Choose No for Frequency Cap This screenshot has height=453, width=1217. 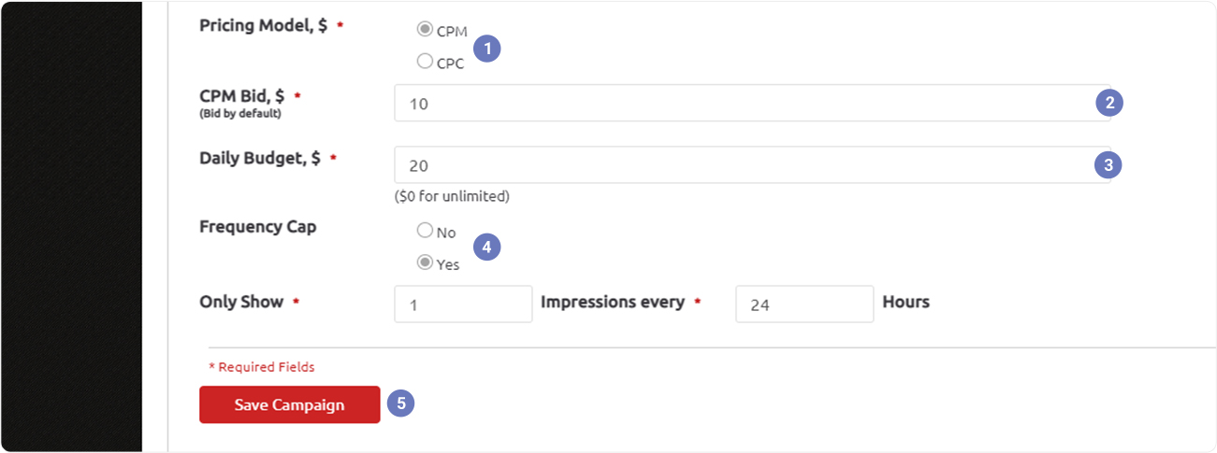click(x=426, y=230)
